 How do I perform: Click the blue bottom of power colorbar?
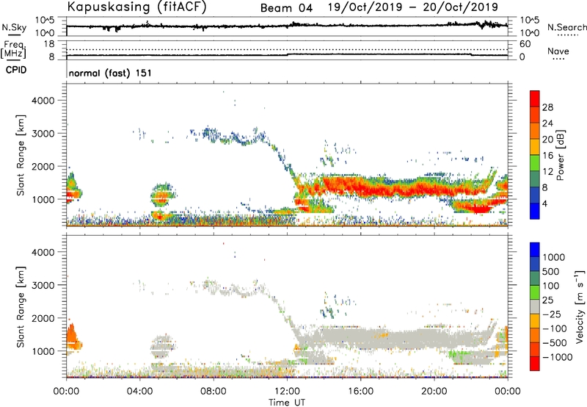click(535, 212)
